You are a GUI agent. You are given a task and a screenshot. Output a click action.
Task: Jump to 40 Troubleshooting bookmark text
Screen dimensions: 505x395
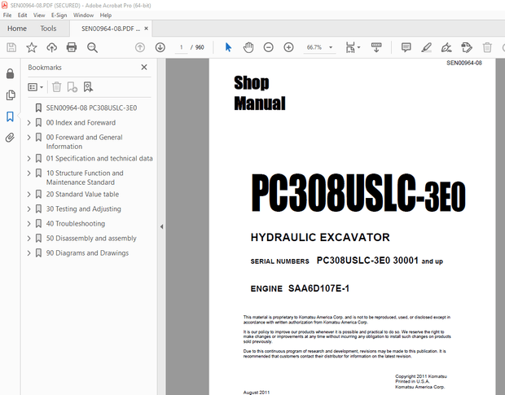pyautogui.click(x=76, y=224)
